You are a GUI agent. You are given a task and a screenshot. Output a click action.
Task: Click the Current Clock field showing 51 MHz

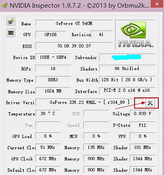pyautogui.click(x=48, y=147)
